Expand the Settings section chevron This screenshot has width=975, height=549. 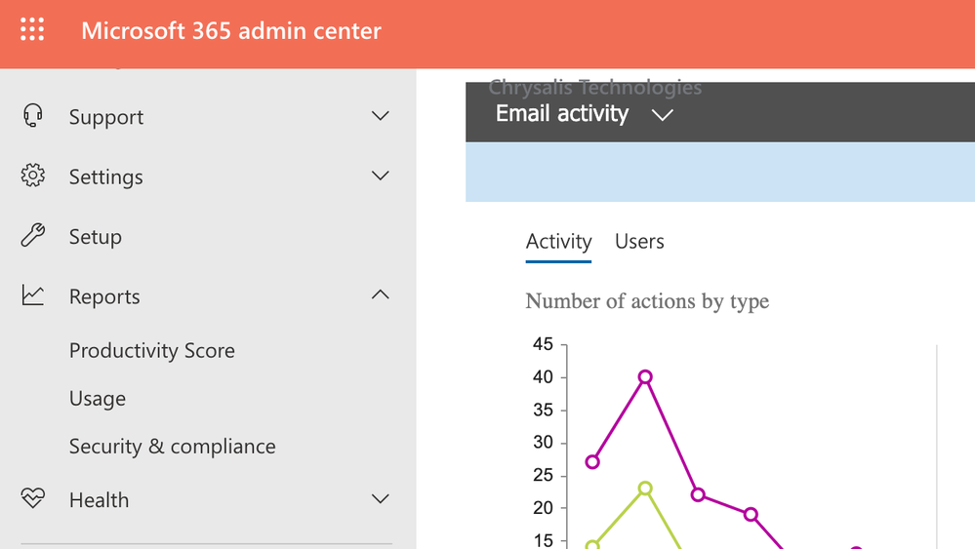pos(381,176)
